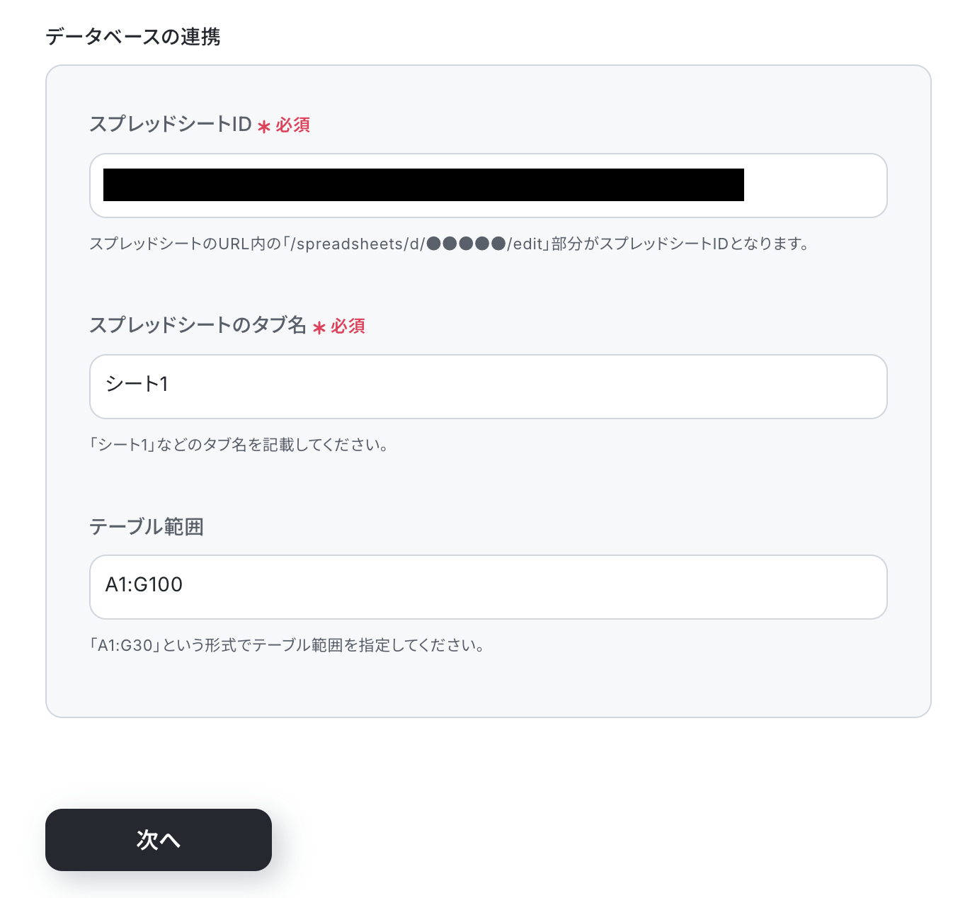Image resolution: width=970 pixels, height=898 pixels.
Task: Click the blacked-out spreadsheet ID value
Action: (x=423, y=185)
